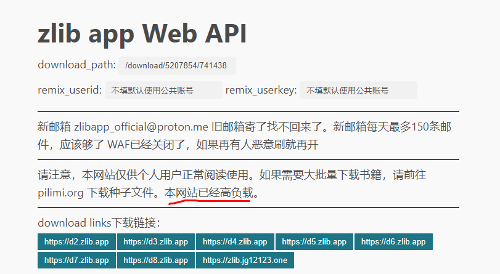Click the download_path input field
This screenshot has height=274, width=500.
[x=177, y=65]
